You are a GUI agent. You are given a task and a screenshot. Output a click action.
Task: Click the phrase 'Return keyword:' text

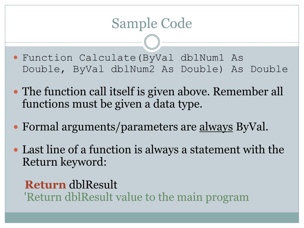[64, 162]
